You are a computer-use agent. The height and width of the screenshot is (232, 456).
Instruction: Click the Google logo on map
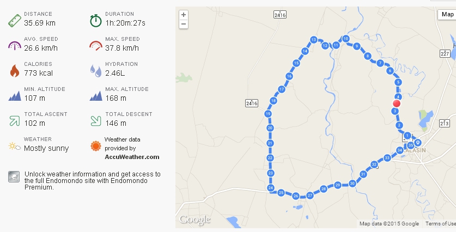tap(194, 220)
